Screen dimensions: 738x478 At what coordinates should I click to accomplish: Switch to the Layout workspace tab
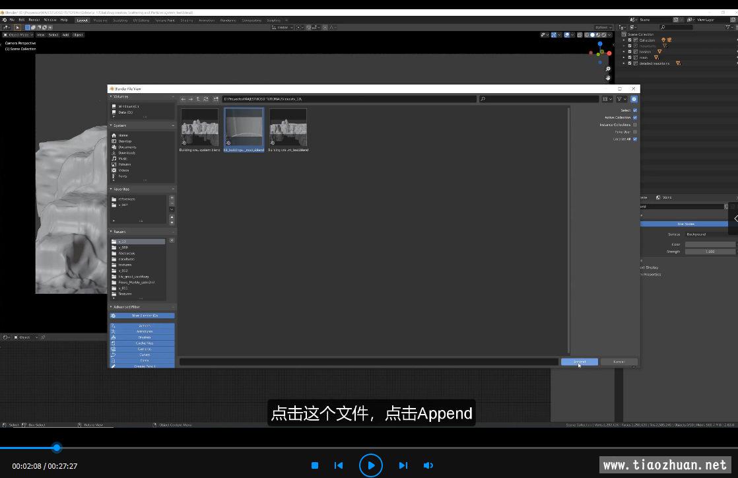83,20
